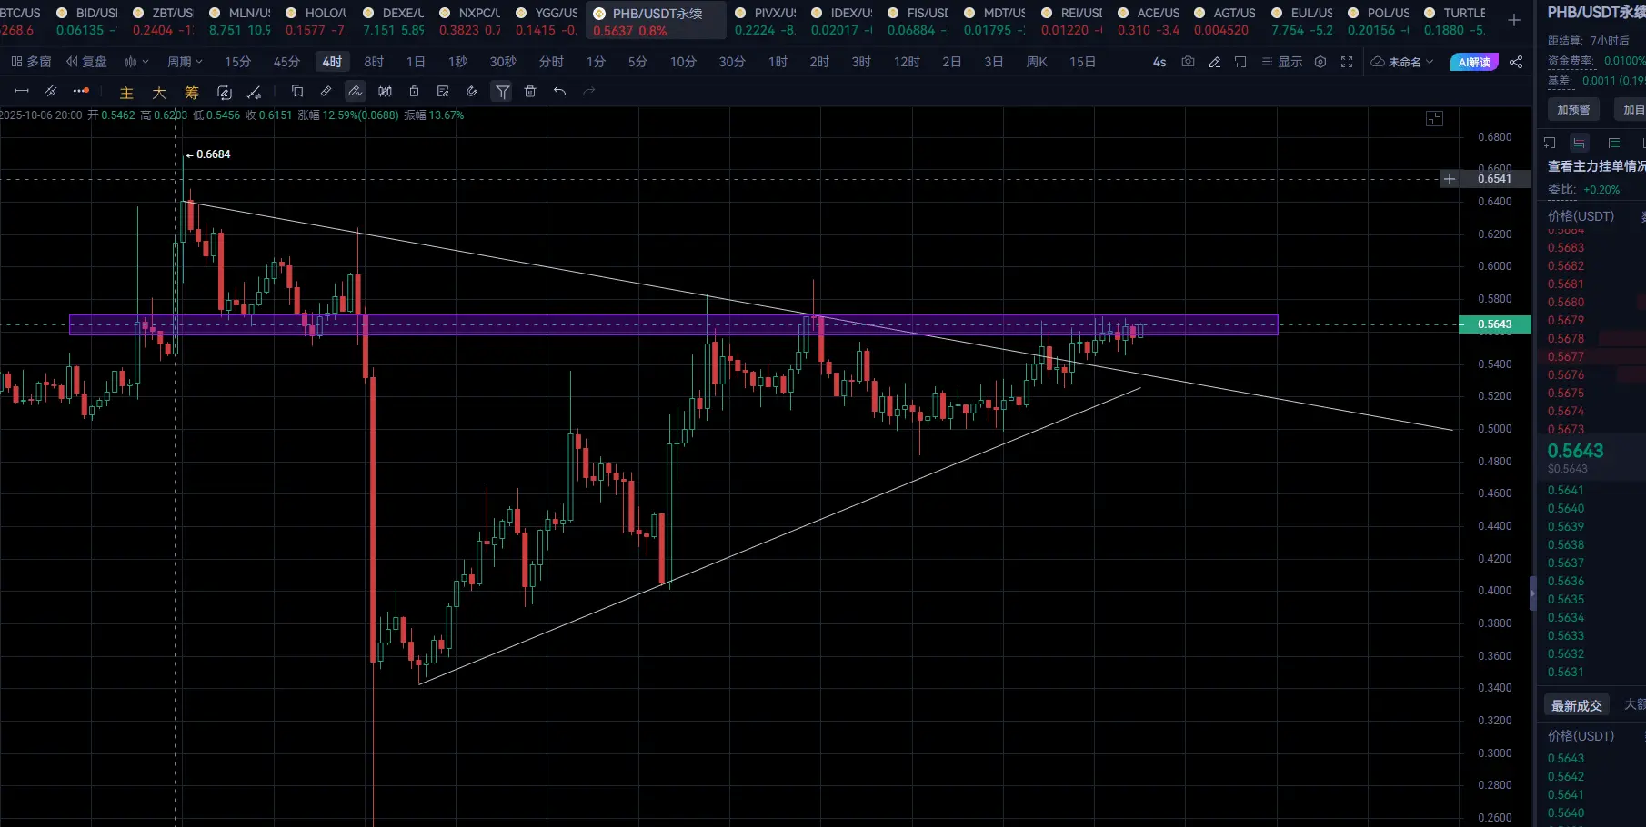The image size is (1646, 827).
Task: Click the panel collapse handle beside the price axis
Action: click(1533, 595)
